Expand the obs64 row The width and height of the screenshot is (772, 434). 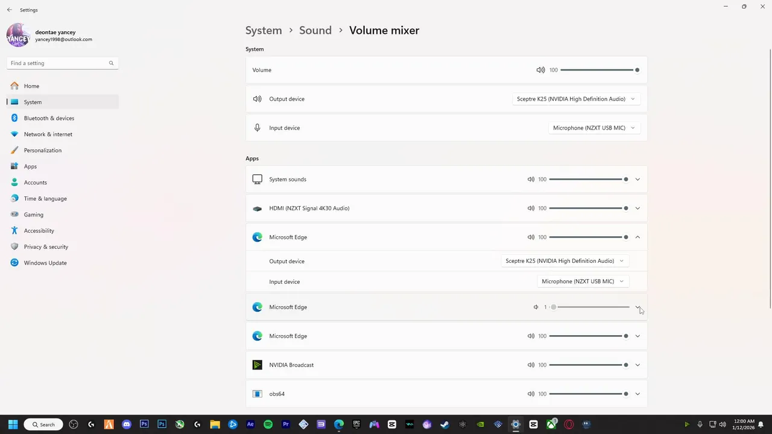point(638,394)
